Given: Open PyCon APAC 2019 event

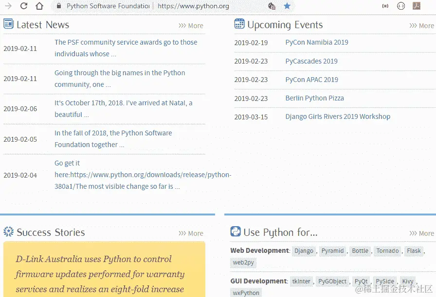Looking at the screenshot, I should (312, 80).
